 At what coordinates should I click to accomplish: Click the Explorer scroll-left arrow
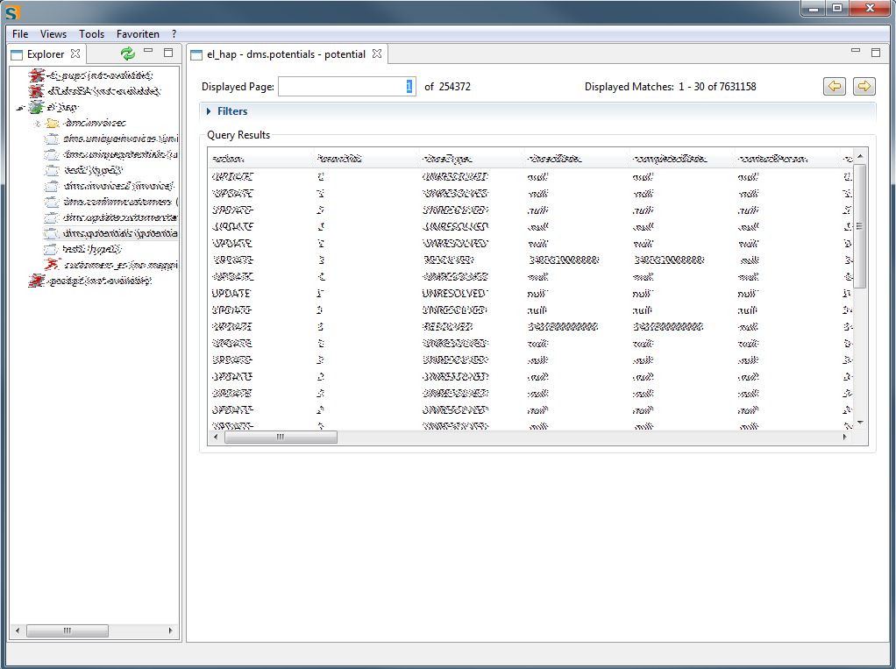(x=18, y=630)
